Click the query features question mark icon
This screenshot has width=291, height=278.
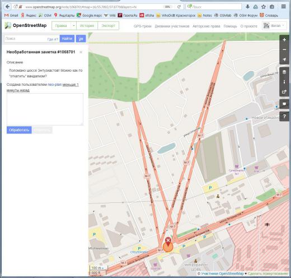pyautogui.click(x=284, y=117)
